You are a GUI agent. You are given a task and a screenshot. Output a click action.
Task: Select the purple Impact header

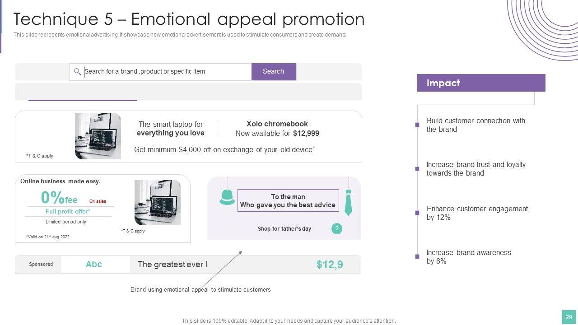coord(481,83)
